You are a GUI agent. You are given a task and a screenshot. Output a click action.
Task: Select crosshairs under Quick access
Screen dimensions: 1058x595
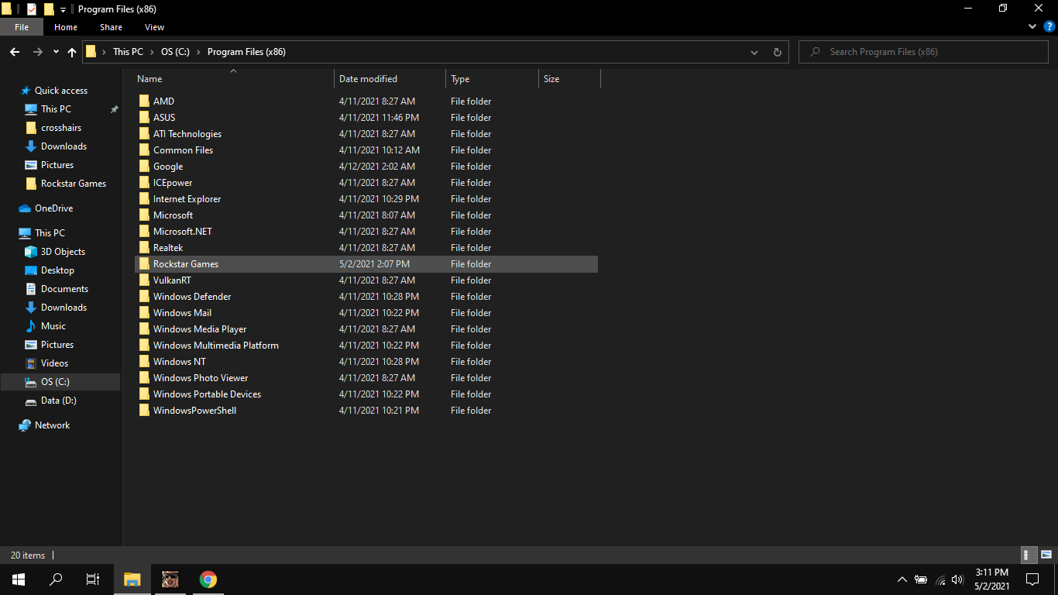tap(61, 128)
